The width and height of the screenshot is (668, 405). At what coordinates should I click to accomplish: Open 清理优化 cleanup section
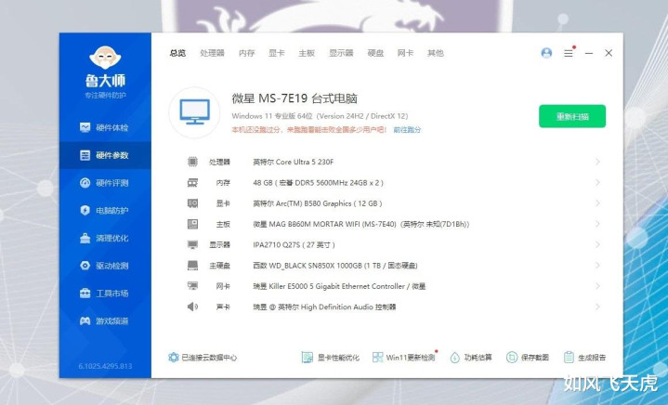point(104,238)
